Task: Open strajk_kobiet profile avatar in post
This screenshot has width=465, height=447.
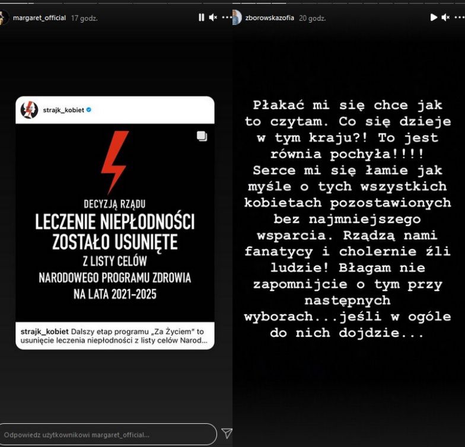Action: [x=29, y=110]
